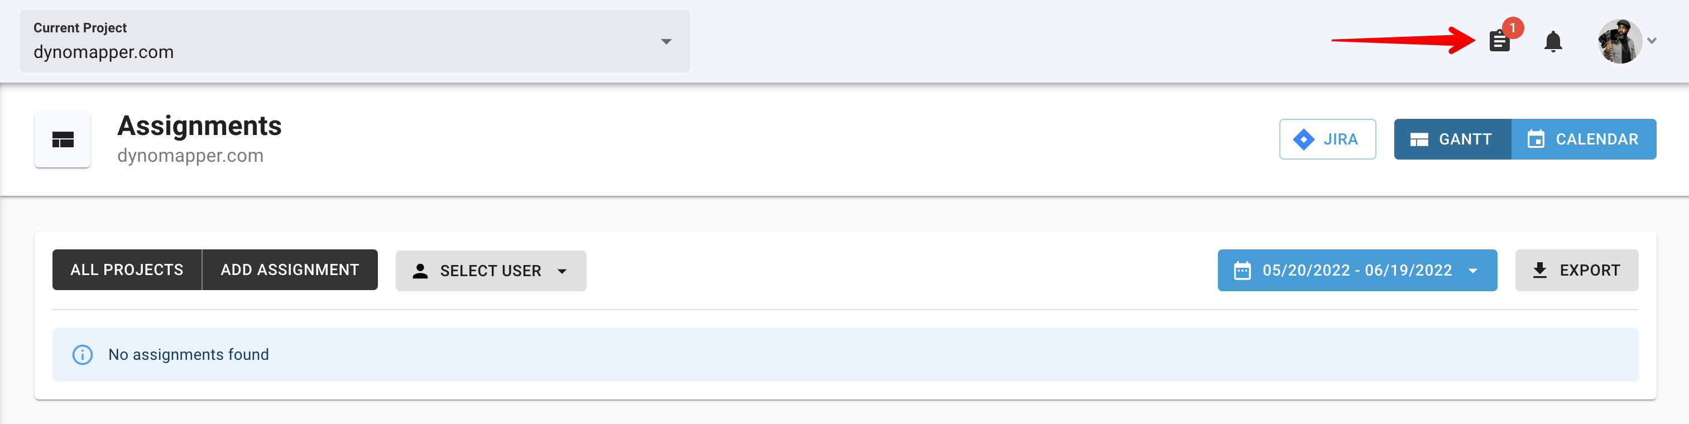Screen dimensions: 1689x424
Task: Switch to the Gantt view
Action: pos(1452,139)
